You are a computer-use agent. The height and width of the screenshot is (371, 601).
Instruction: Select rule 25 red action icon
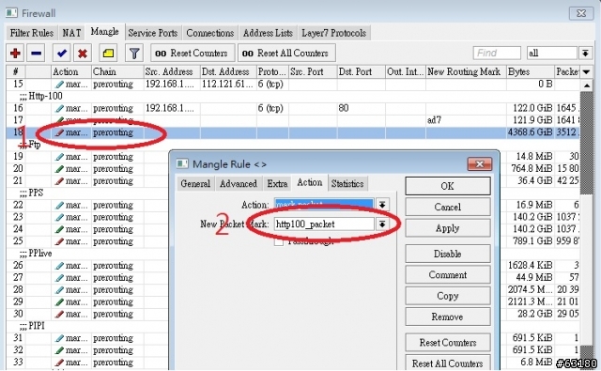click(x=59, y=241)
